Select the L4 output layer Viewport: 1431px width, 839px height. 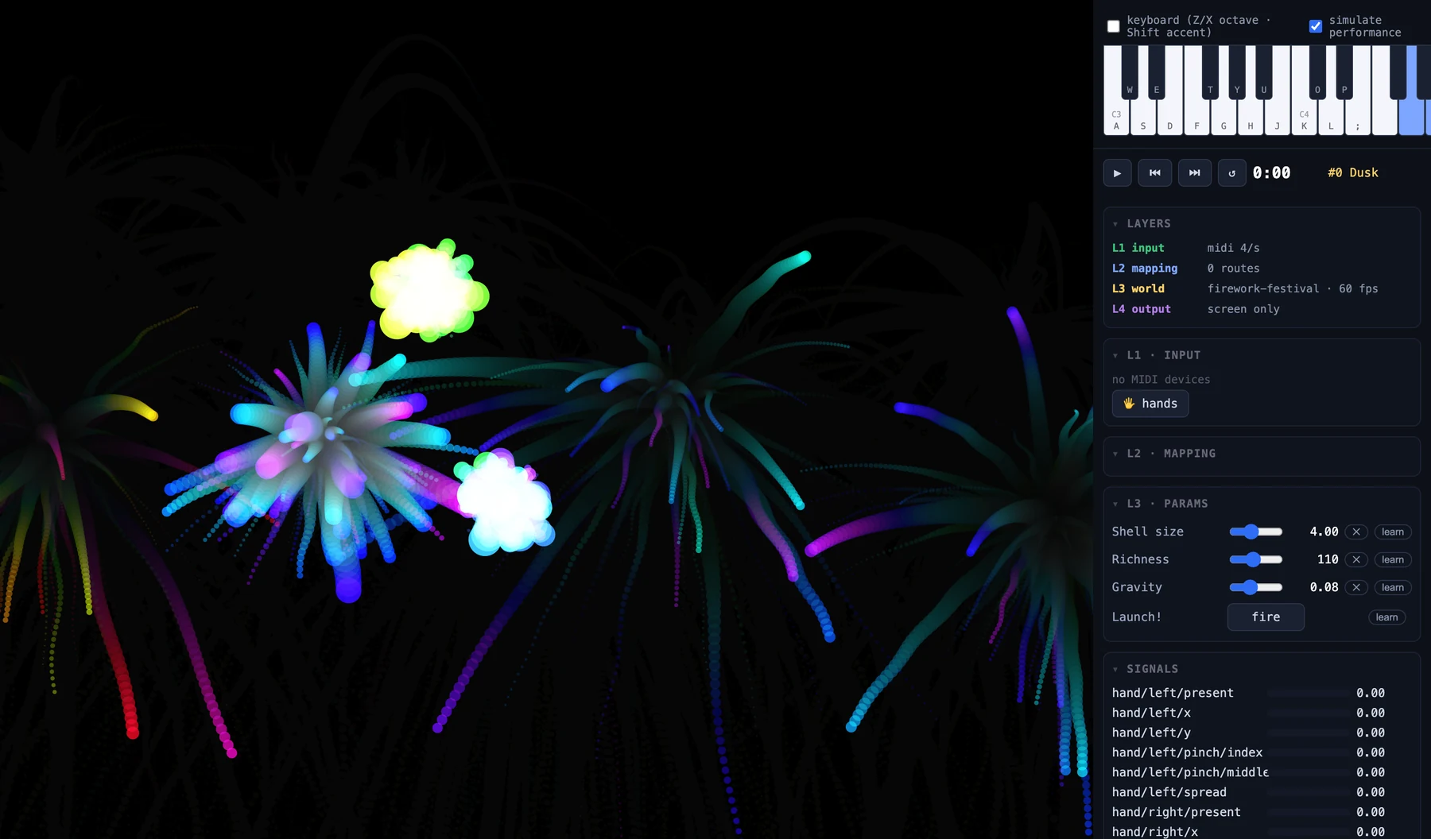[x=1141, y=309]
